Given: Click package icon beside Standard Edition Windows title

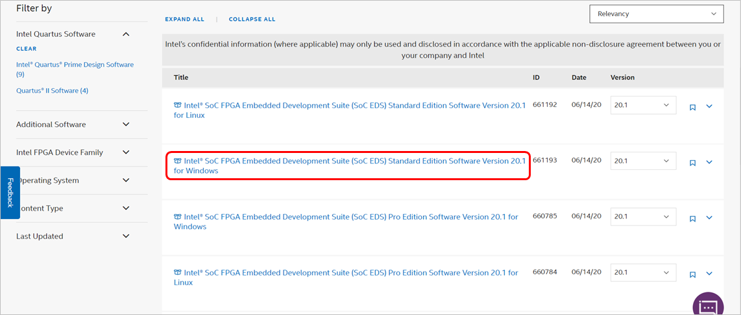Looking at the screenshot, I should tap(177, 161).
